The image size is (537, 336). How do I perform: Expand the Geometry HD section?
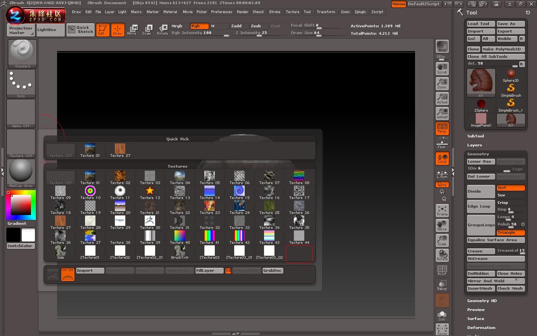pos(482,301)
